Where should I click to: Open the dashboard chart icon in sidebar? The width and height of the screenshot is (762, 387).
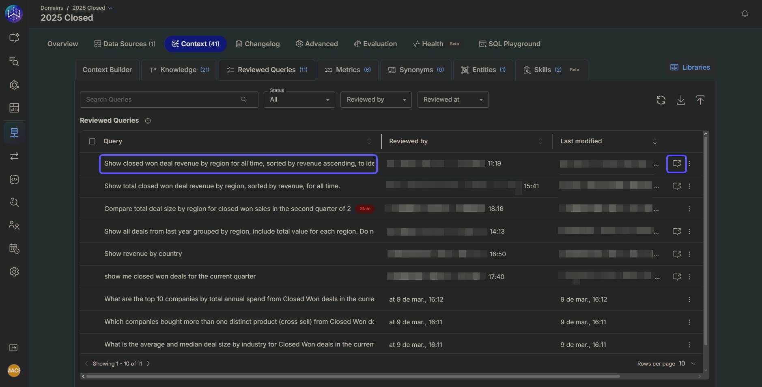click(14, 108)
